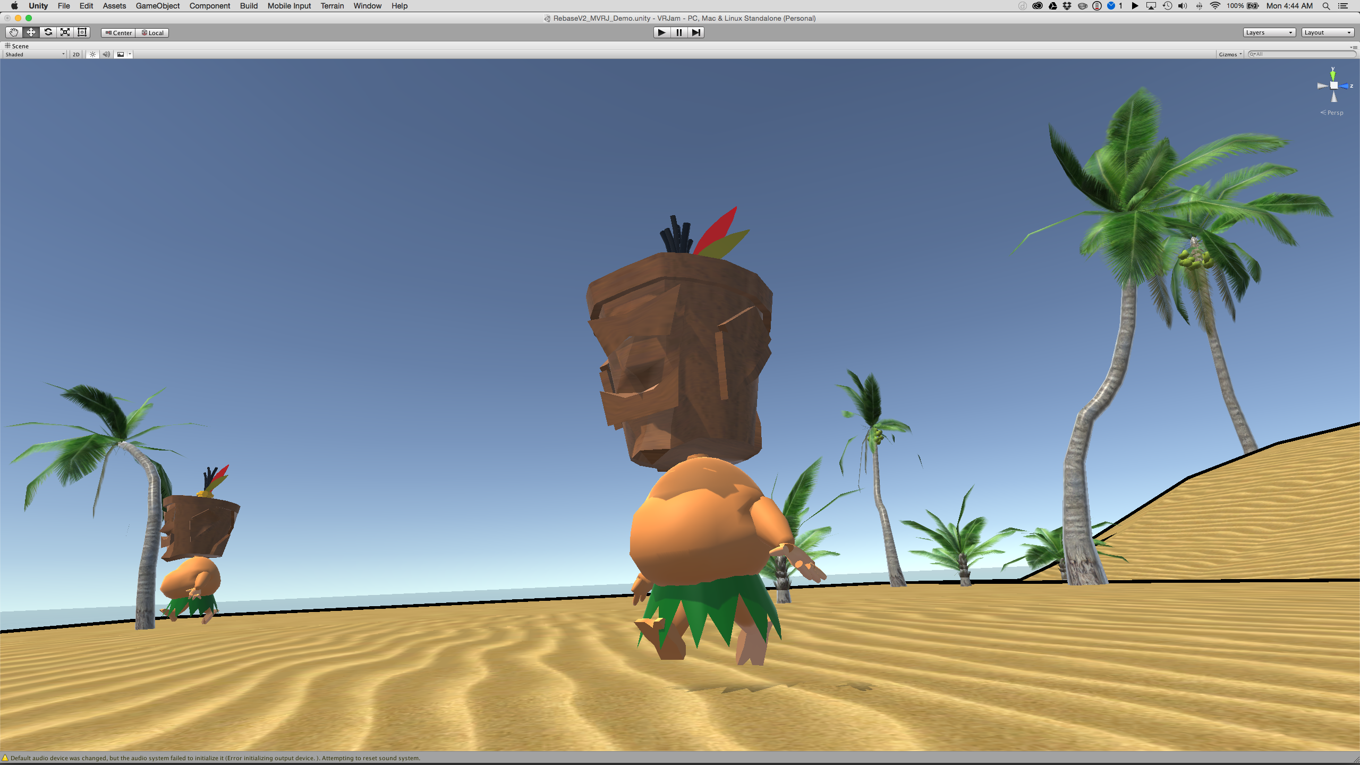This screenshot has width=1360, height=765.
Task: Toggle the Local handle rotation button
Action: pyautogui.click(x=152, y=33)
